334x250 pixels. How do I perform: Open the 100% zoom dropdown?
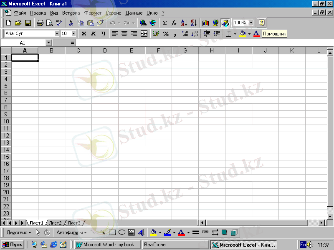tap(251, 22)
